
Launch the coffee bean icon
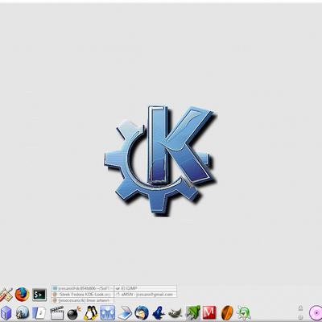pos(227,313)
